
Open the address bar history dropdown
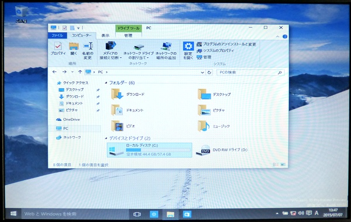point(202,72)
